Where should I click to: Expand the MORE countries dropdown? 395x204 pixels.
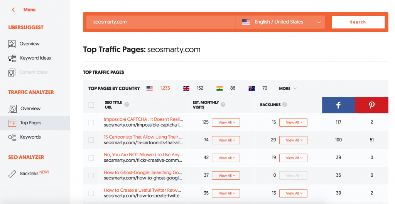288,89
